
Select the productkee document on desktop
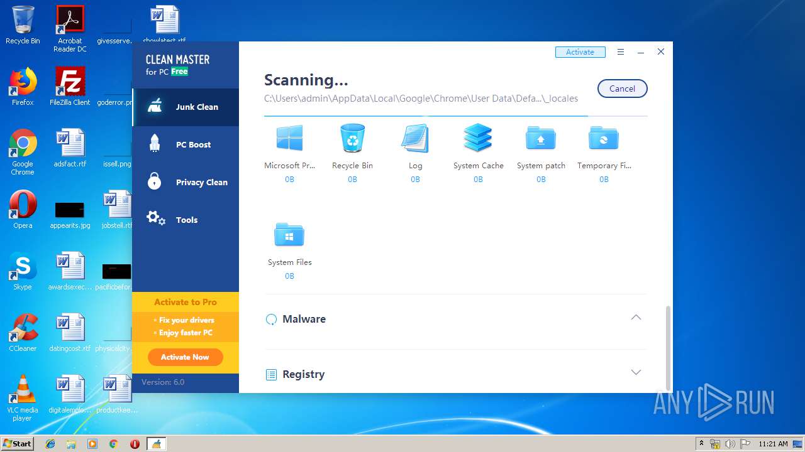[117, 394]
